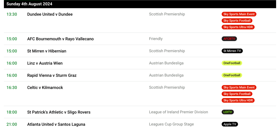Select the LOITV channel badge
This screenshot has width=280, height=130.
click(x=228, y=112)
